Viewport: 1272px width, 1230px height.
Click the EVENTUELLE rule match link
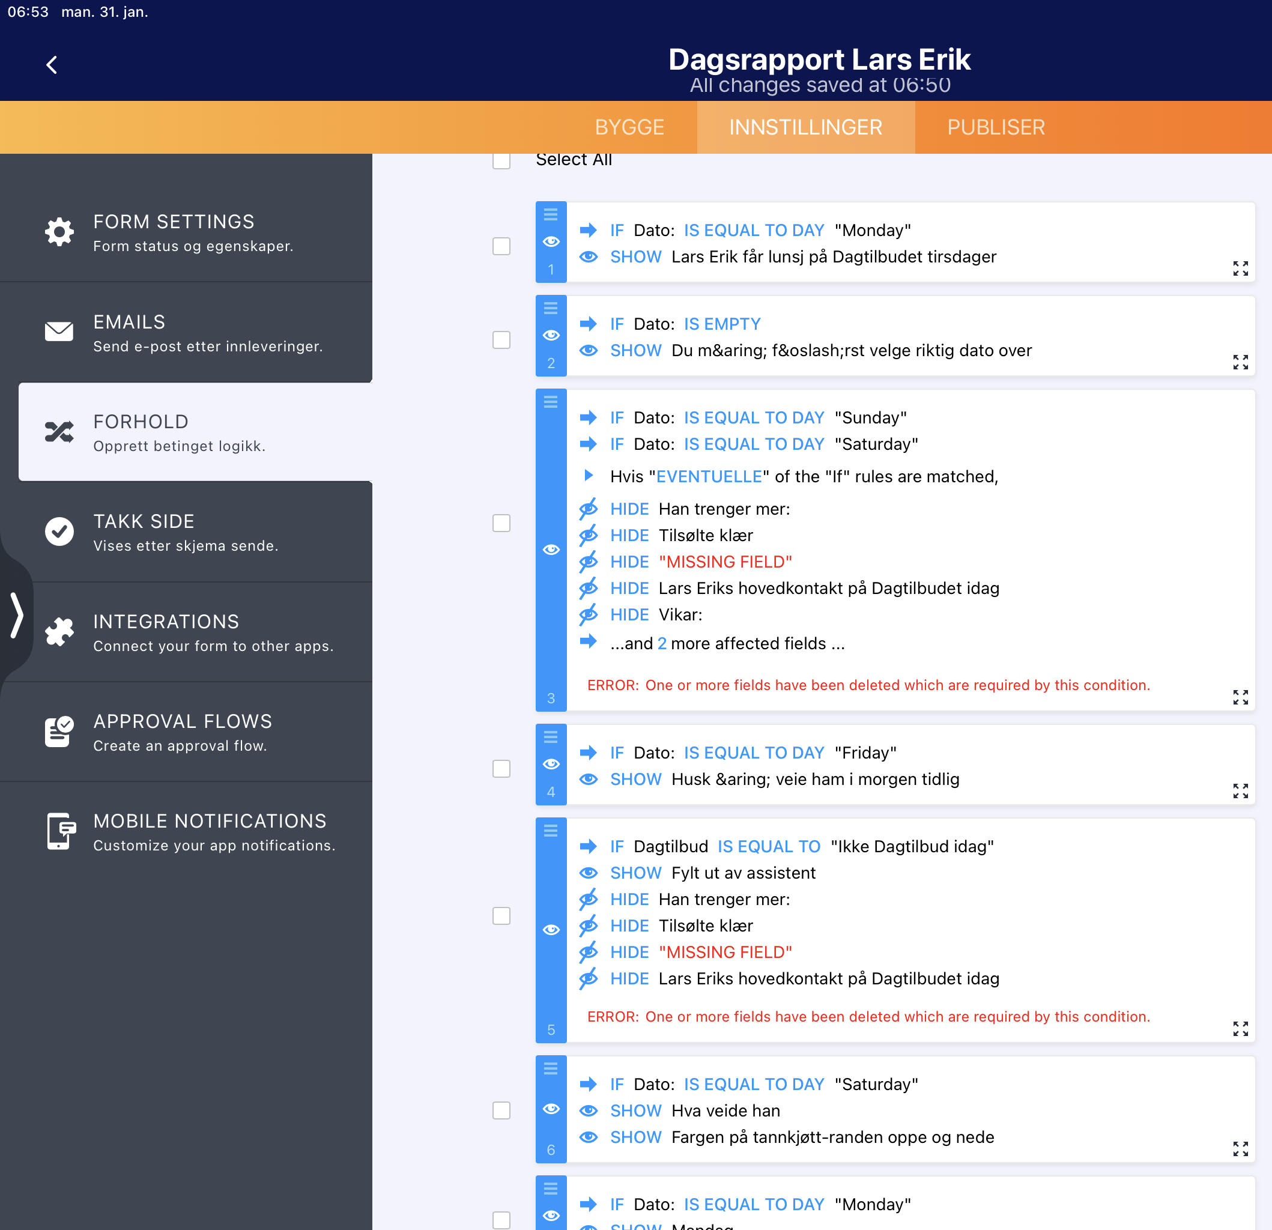pos(709,476)
